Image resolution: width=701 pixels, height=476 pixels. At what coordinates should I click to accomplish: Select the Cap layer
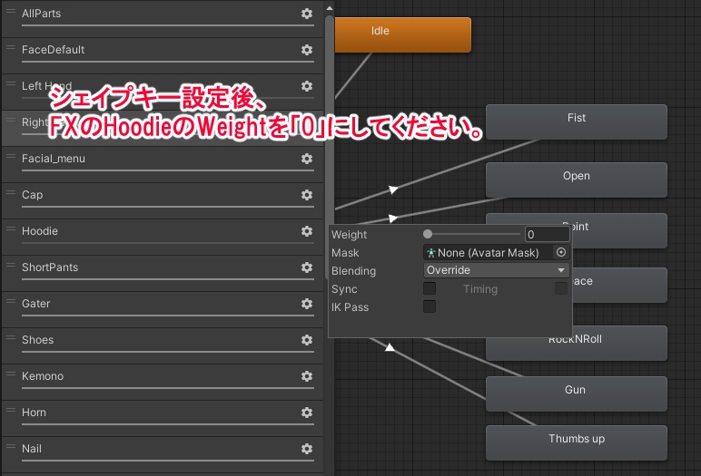click(x=163, y=200)
